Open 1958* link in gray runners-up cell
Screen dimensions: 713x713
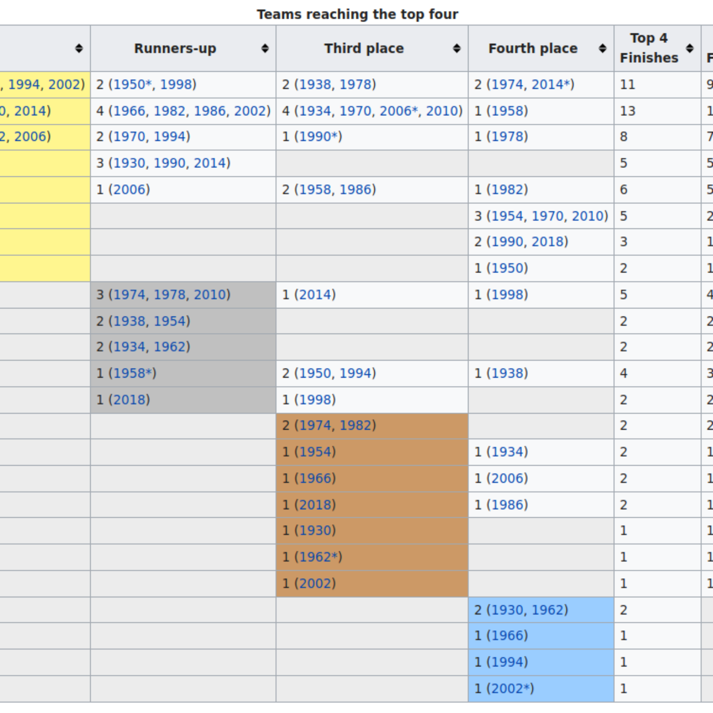point(133,373)
